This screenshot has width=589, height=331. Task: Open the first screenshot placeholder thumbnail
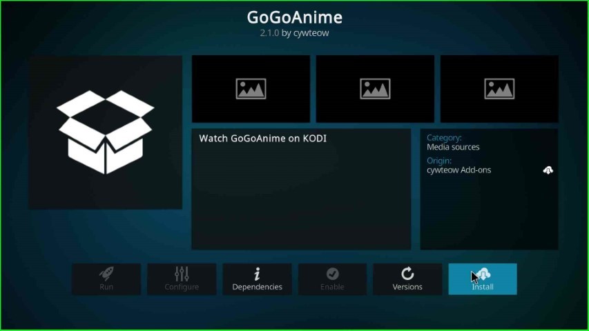pyautogui.click(x=251, y=89)
